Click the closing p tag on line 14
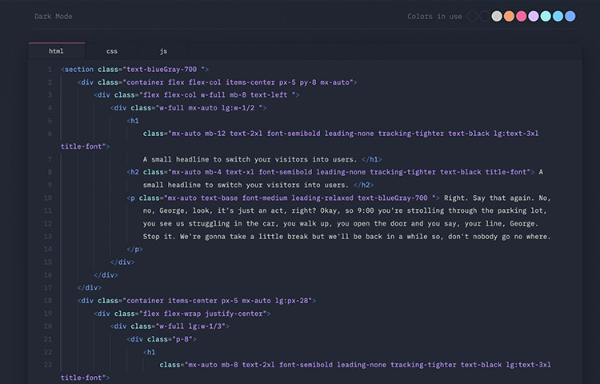Screen dimensions: 600x384 [x=134, y=250]
